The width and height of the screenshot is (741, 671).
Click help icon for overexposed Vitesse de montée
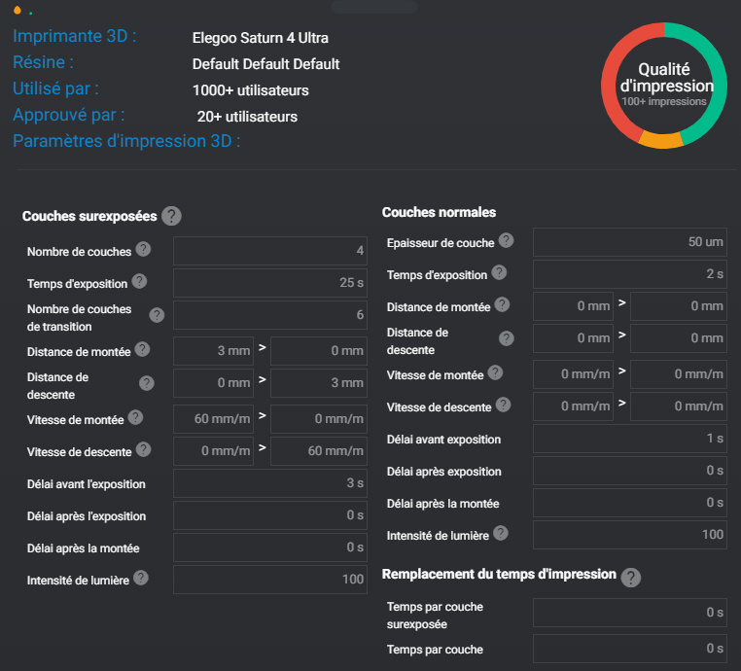coord(135,418)
